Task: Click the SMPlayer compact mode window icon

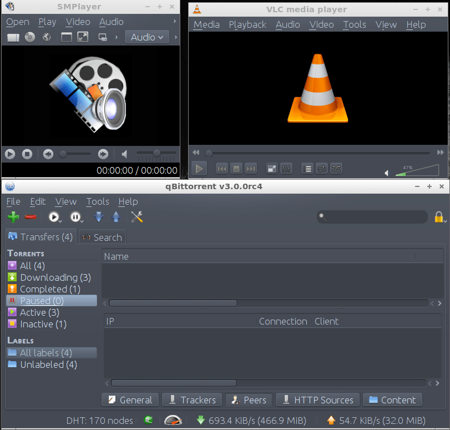Action: [x=66, y=37]
